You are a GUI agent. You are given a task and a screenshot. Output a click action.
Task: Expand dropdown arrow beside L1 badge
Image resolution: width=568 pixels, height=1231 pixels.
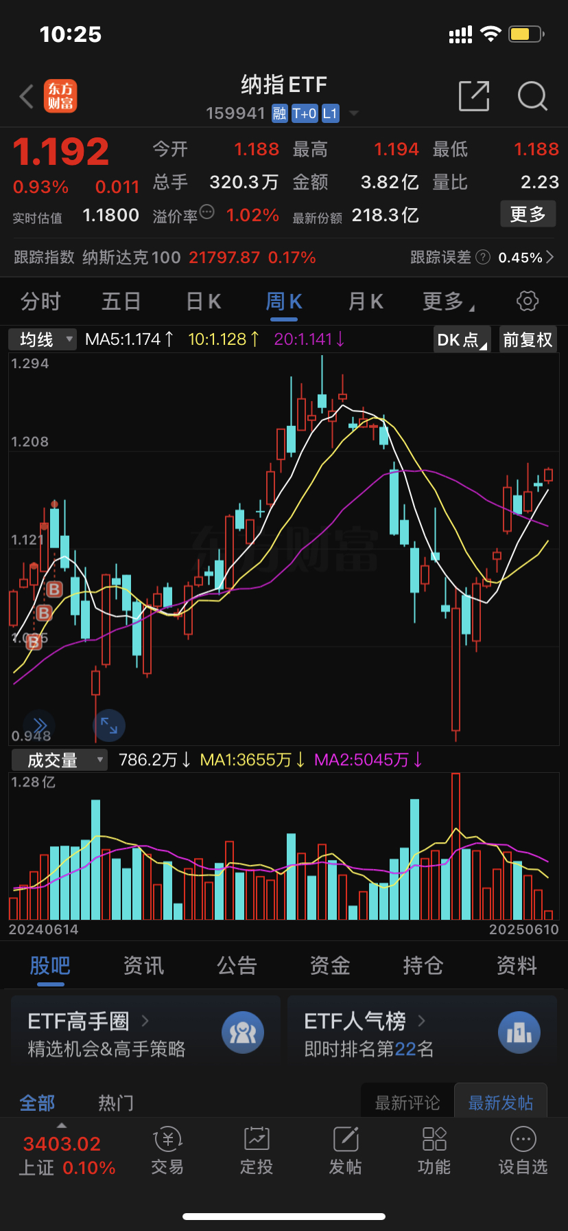[354, 113]
